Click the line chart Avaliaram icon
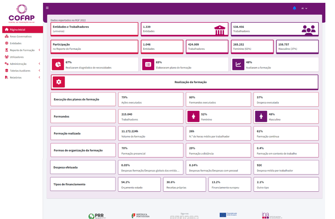Screen dimensions: 335x219 pyautogui.click(x=238, y=65)
